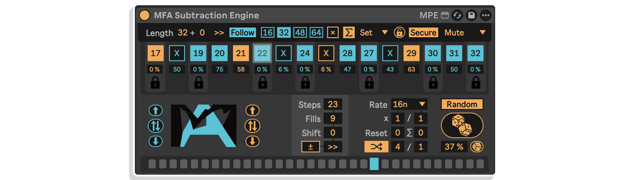This screenshot has height=180, width=630.
Task: Click the Length offset value 0
Action: click(x=202, y=33)
